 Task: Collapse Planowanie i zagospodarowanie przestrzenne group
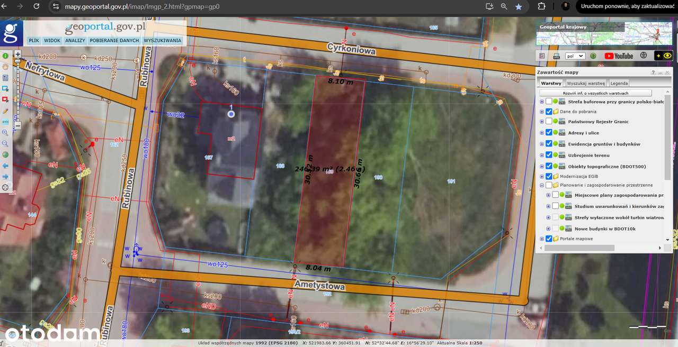(x=541, y=185)
